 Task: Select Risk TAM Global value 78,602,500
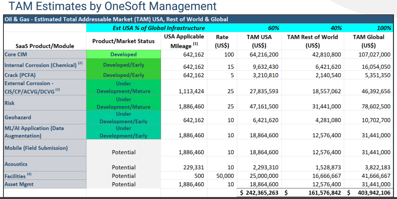point(376,106)
